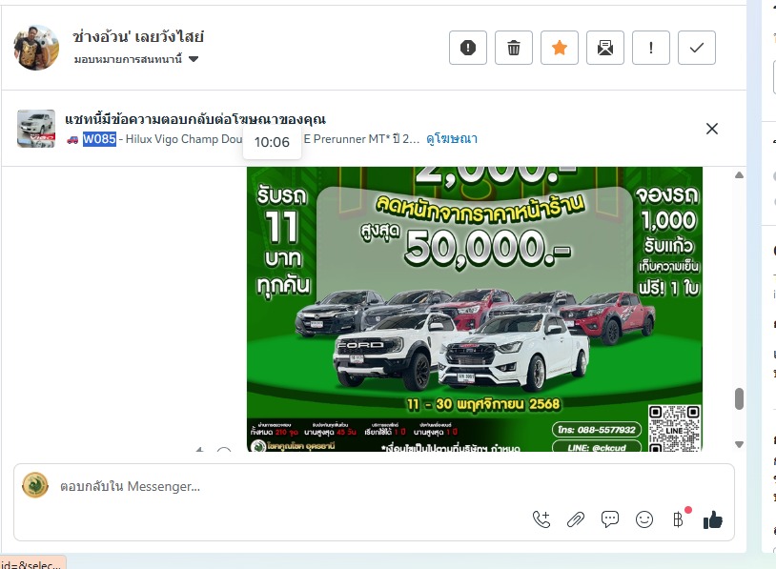Open the baht payment request icon

click(678, 519)
